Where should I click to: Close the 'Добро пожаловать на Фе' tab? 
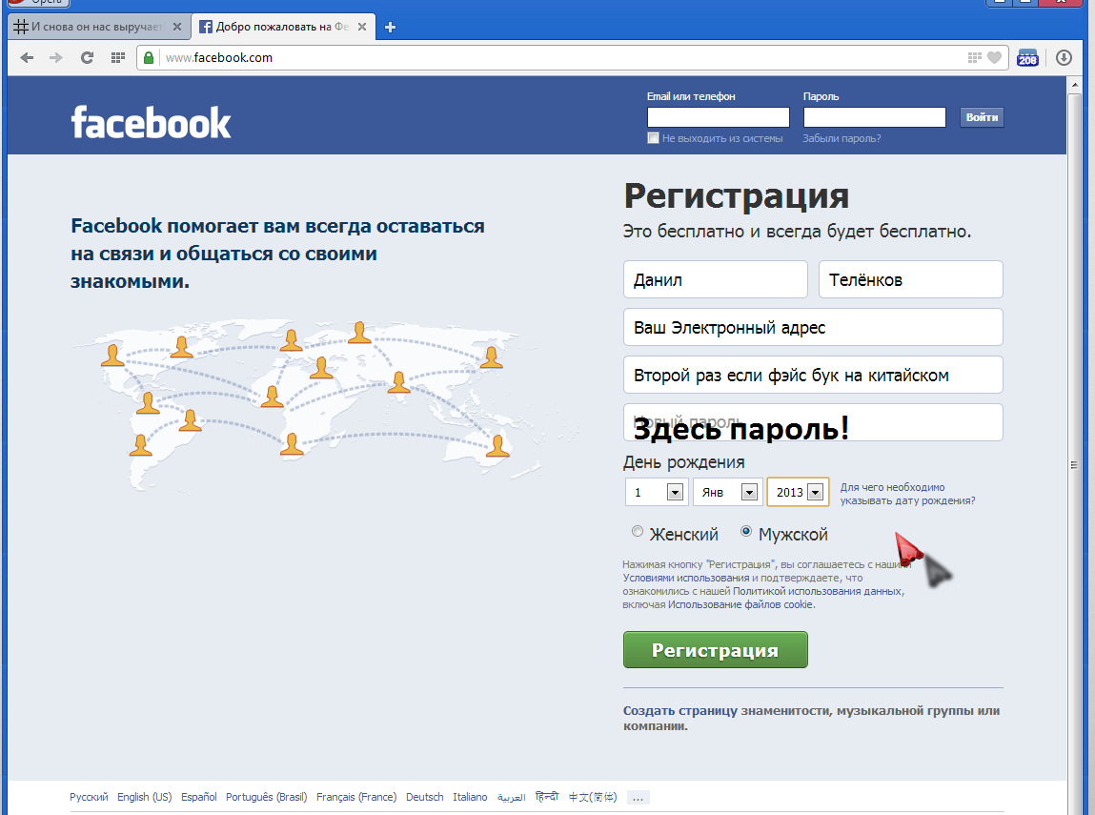362,27
